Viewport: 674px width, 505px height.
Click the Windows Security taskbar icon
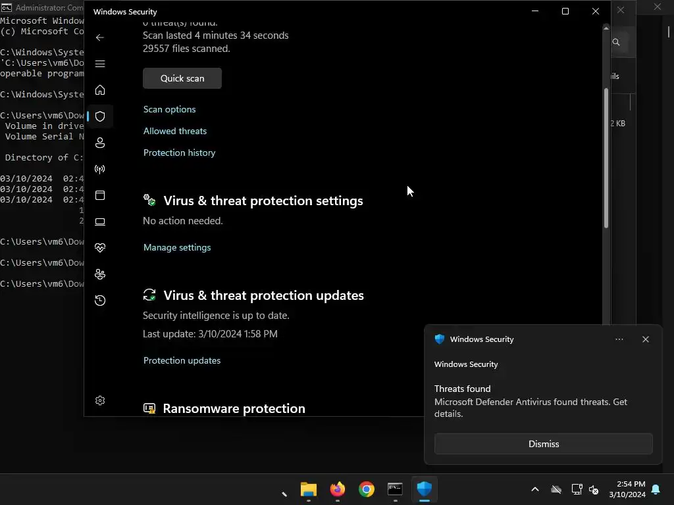point(425,489)
